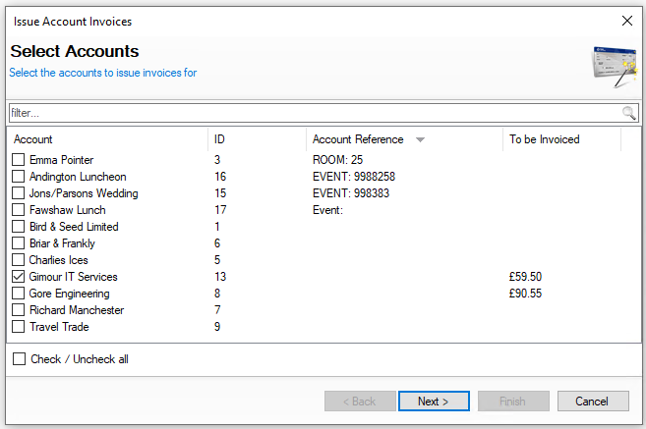Click into the filter text field
646x429 pixels.
tap(315, 113)
